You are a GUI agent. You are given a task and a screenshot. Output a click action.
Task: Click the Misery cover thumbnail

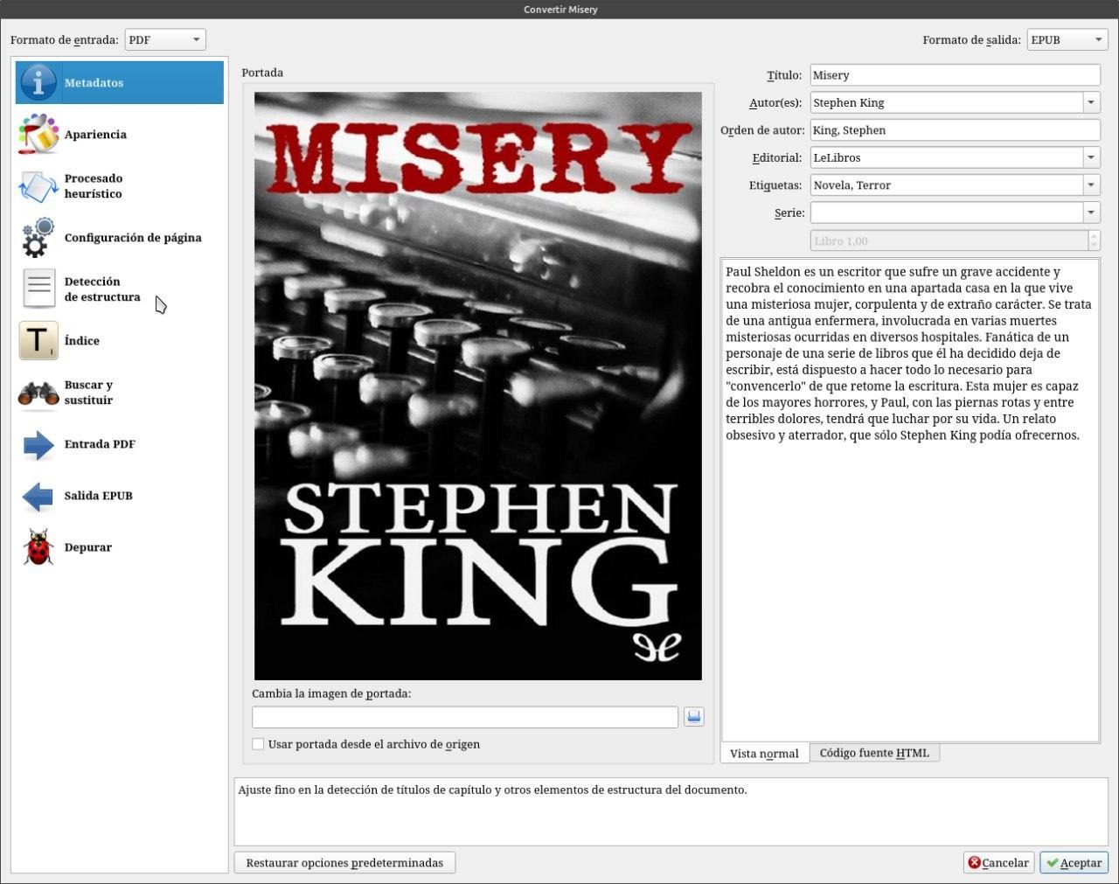(478, 386)
